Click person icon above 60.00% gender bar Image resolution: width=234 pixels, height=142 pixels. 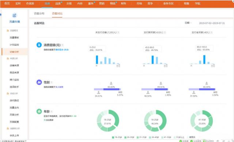207,83
